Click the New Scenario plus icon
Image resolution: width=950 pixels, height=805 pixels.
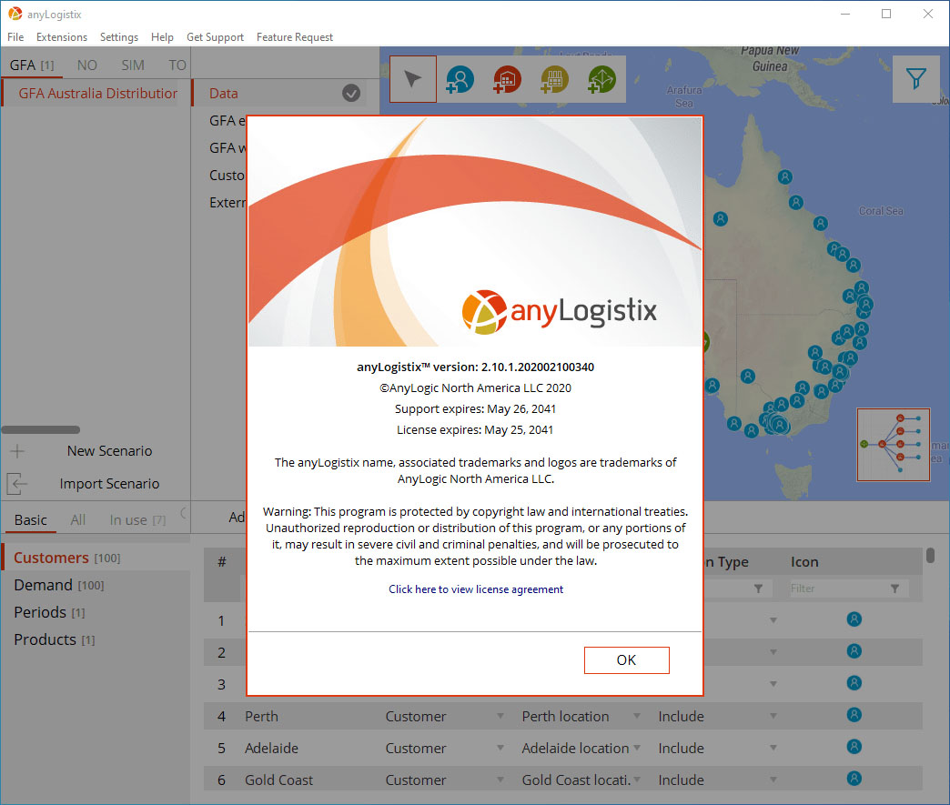point(17,450)
